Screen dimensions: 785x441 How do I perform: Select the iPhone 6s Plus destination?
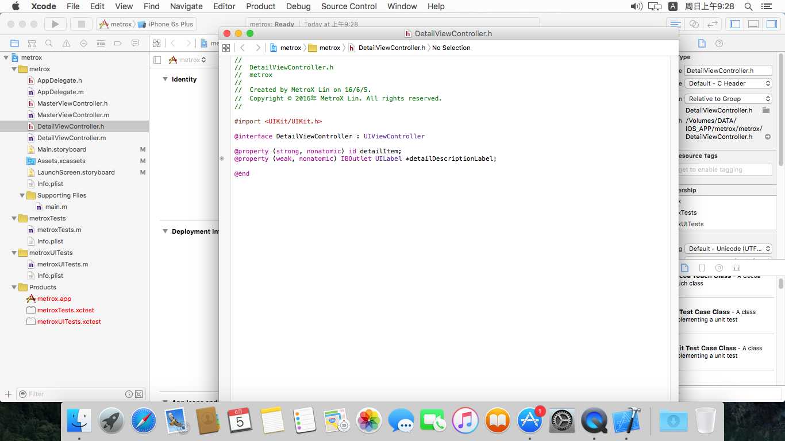point(166,24)
